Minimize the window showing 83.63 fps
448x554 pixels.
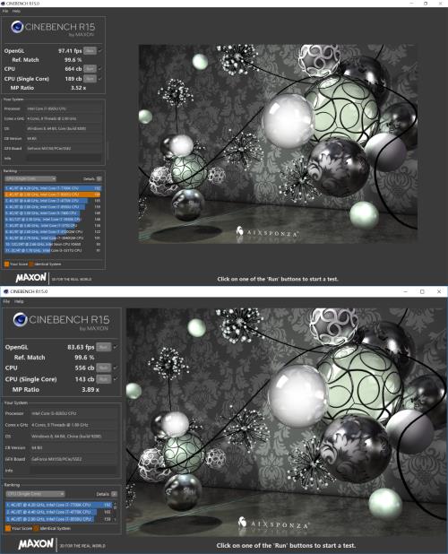tap(405, 291)
